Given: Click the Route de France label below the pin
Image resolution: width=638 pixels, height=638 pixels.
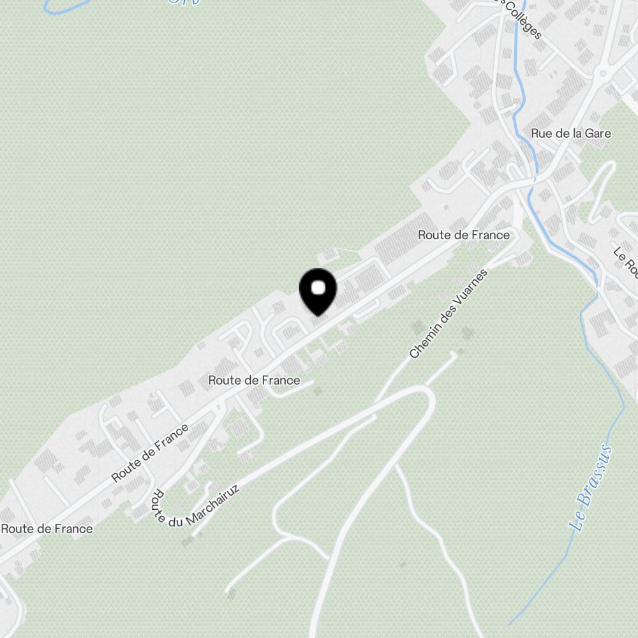Looking at the screenshot, I should 254,380.
